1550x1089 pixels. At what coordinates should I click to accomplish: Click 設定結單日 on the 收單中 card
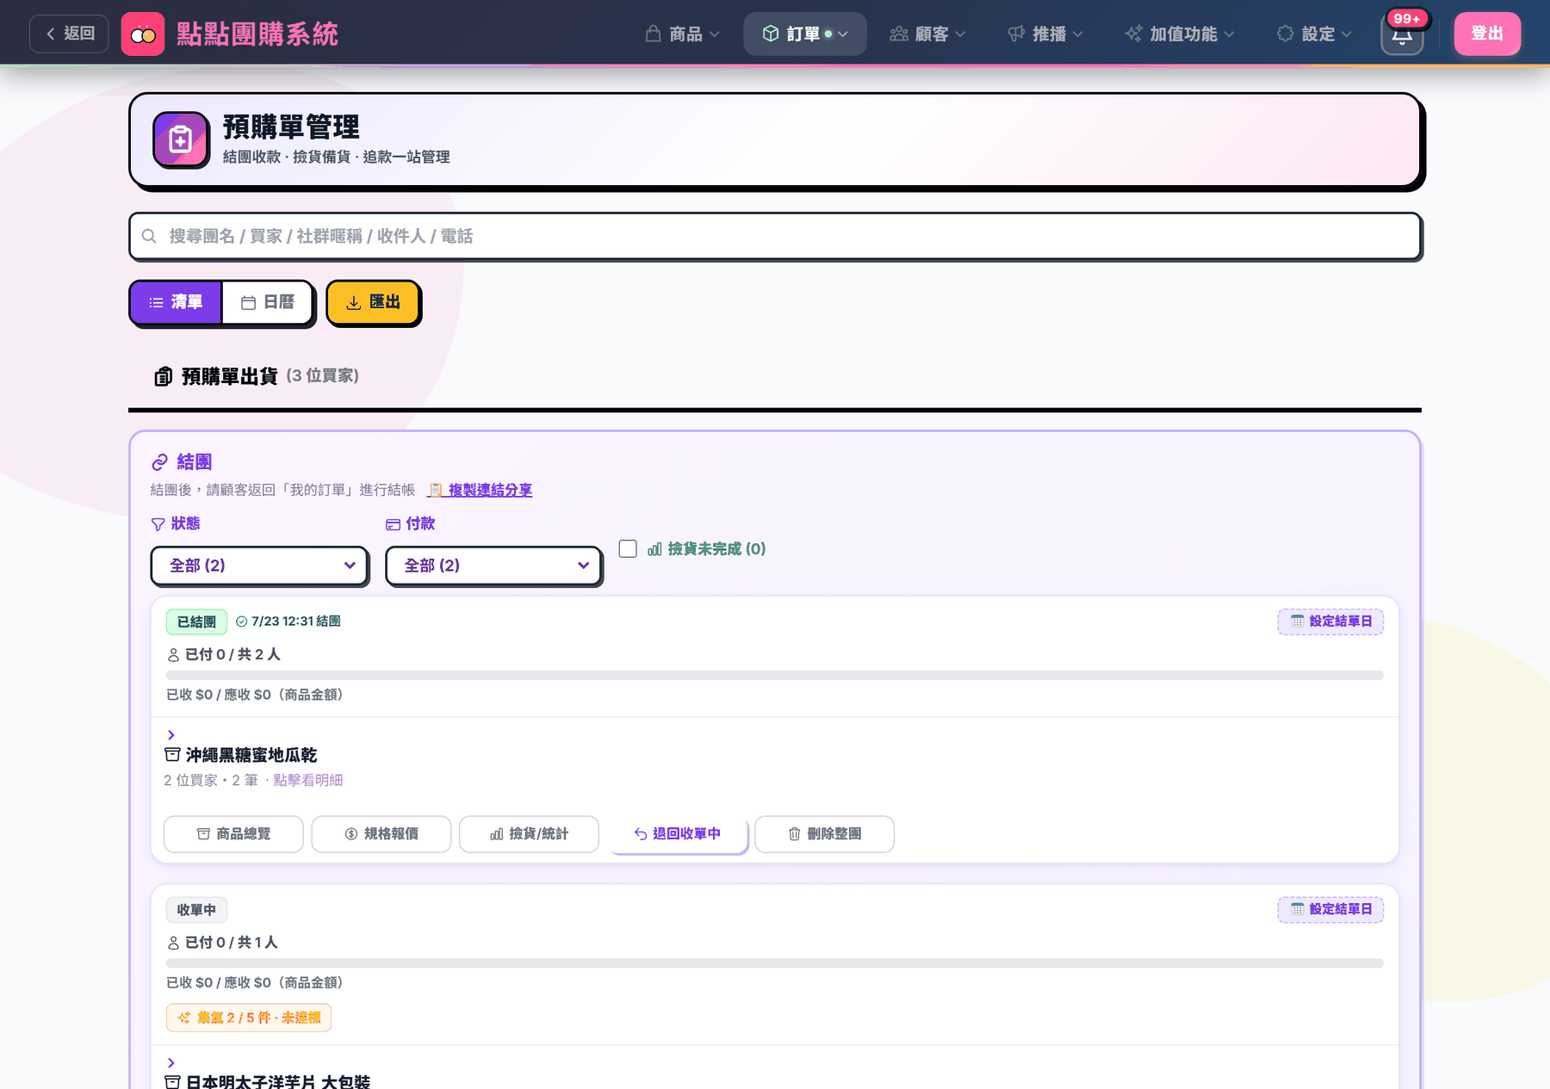[x=1330, y=910]
